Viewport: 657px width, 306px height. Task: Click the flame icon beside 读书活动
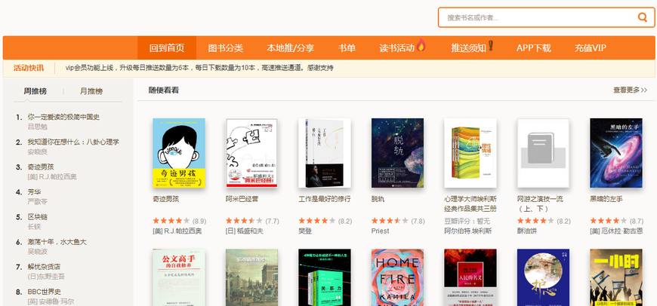pos(421,46)
